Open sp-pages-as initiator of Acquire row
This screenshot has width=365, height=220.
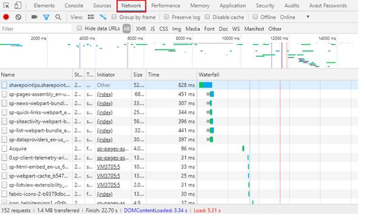(x=113, y=148)
